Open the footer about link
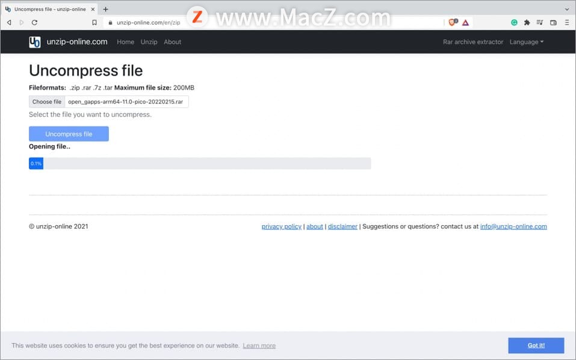The image size is (576, 360). point(314,226)
